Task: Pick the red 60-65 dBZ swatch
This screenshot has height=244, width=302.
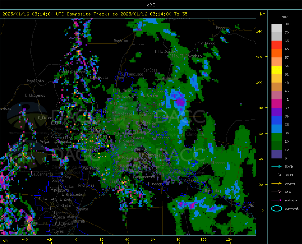Action: tap(276, 45)
